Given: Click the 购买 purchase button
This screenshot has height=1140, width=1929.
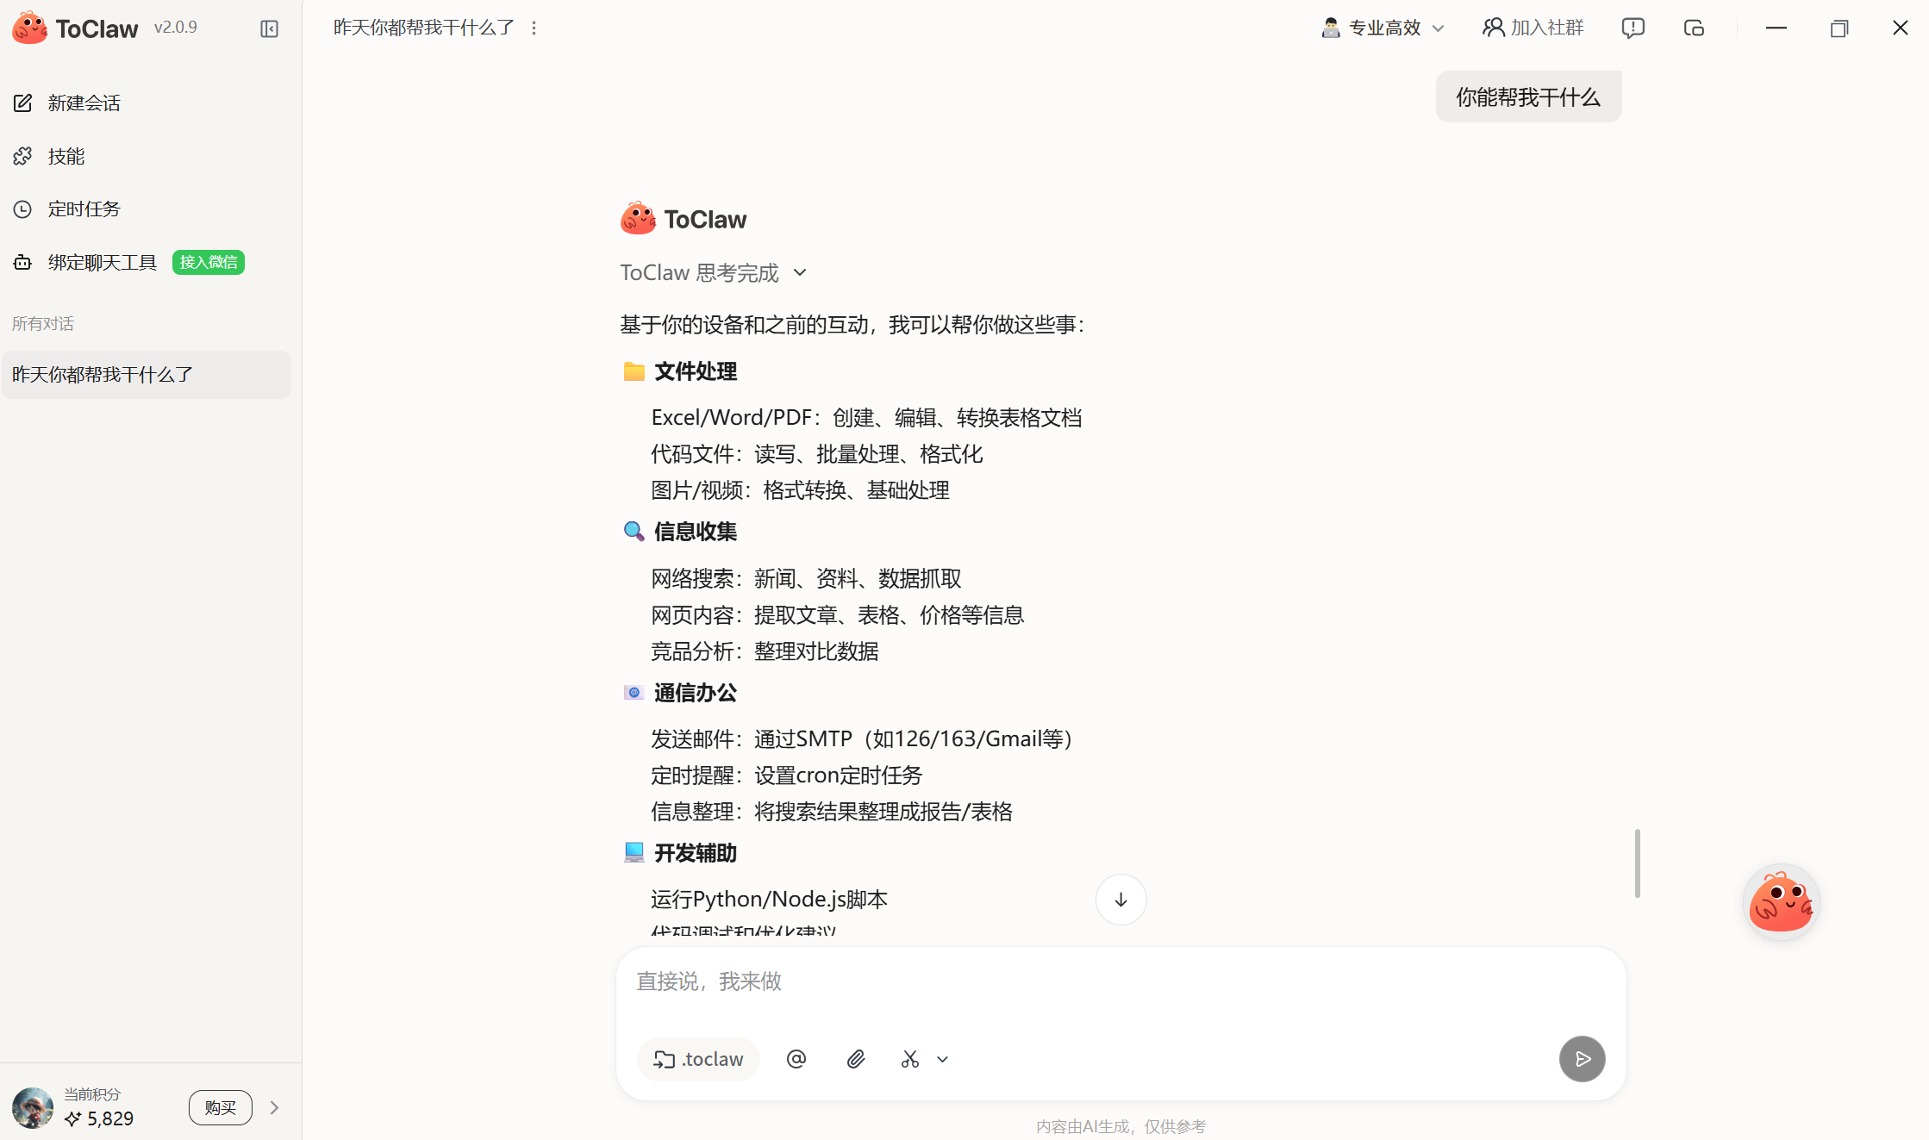Looking at the screenshot, I should (221, 1107).
